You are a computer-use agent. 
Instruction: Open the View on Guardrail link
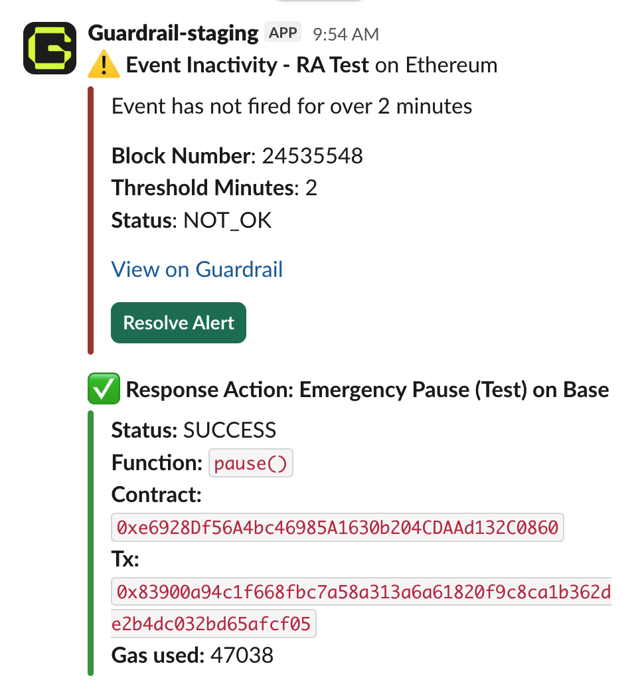click(197, 269)
